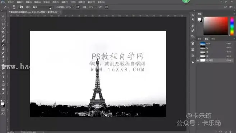The image size is (236, 133).
Task: Click the opacity 100% field
Action: 68,7
